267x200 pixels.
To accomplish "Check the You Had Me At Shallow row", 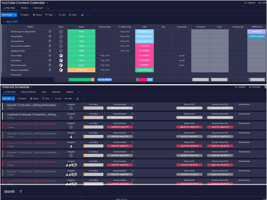I will [x=4, y=46].
